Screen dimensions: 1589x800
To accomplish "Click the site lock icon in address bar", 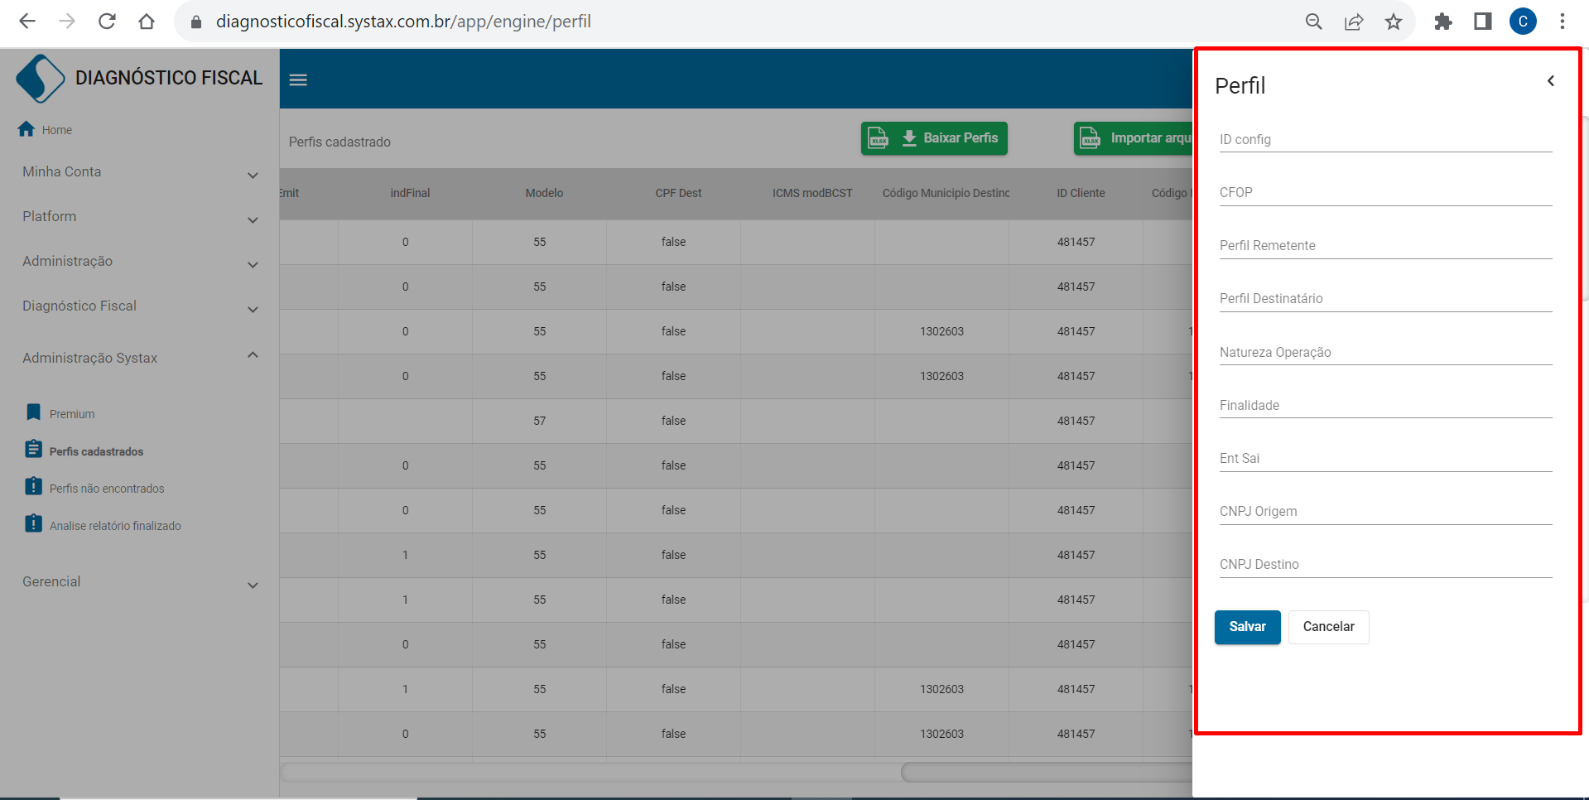I will [x=196, y=22].
